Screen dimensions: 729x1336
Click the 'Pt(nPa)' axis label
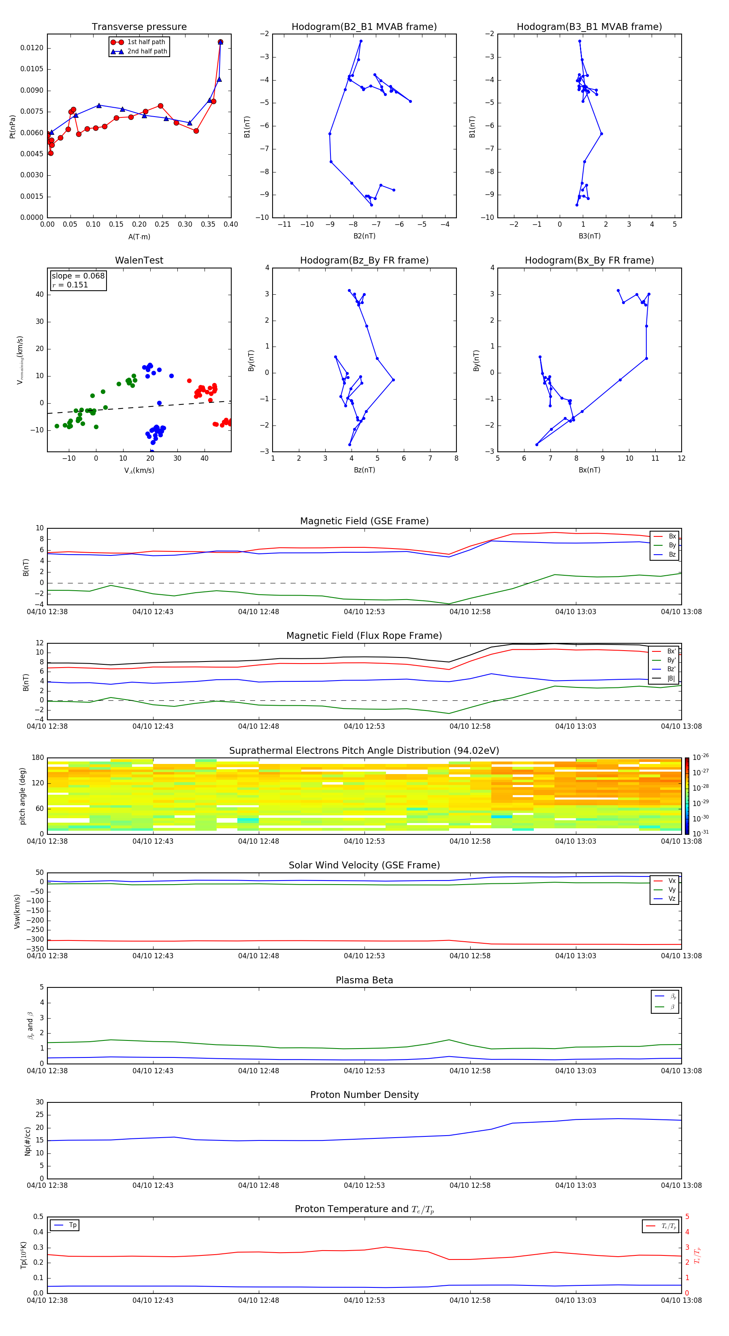(x=13, y=127)
